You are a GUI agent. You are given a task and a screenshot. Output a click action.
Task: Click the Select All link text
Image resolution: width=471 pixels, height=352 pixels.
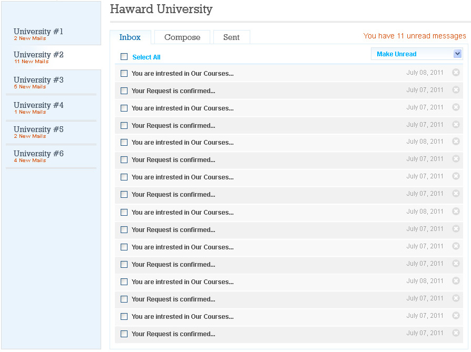(146, 57)
